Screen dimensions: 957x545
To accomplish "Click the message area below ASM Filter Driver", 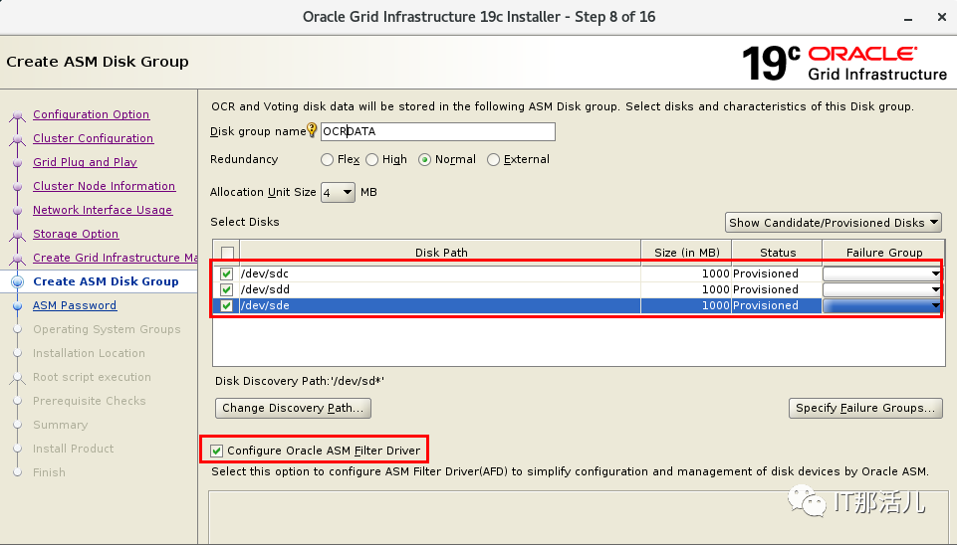I will point(580,517).
